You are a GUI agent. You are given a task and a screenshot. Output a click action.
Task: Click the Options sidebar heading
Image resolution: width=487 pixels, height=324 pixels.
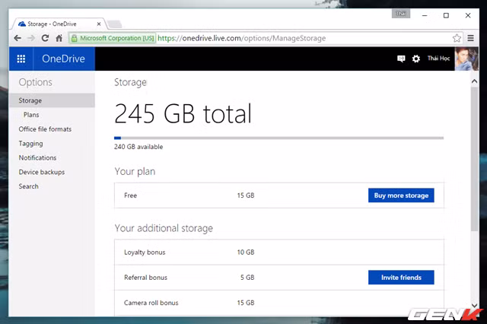pos(36,82)
